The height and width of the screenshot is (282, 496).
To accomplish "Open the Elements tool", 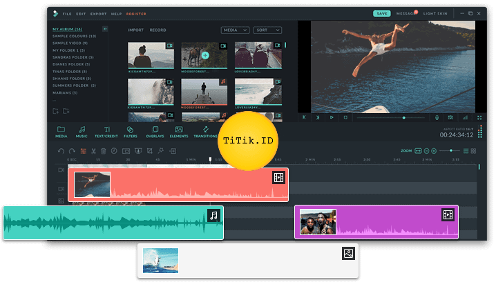I will click(179, 132).
